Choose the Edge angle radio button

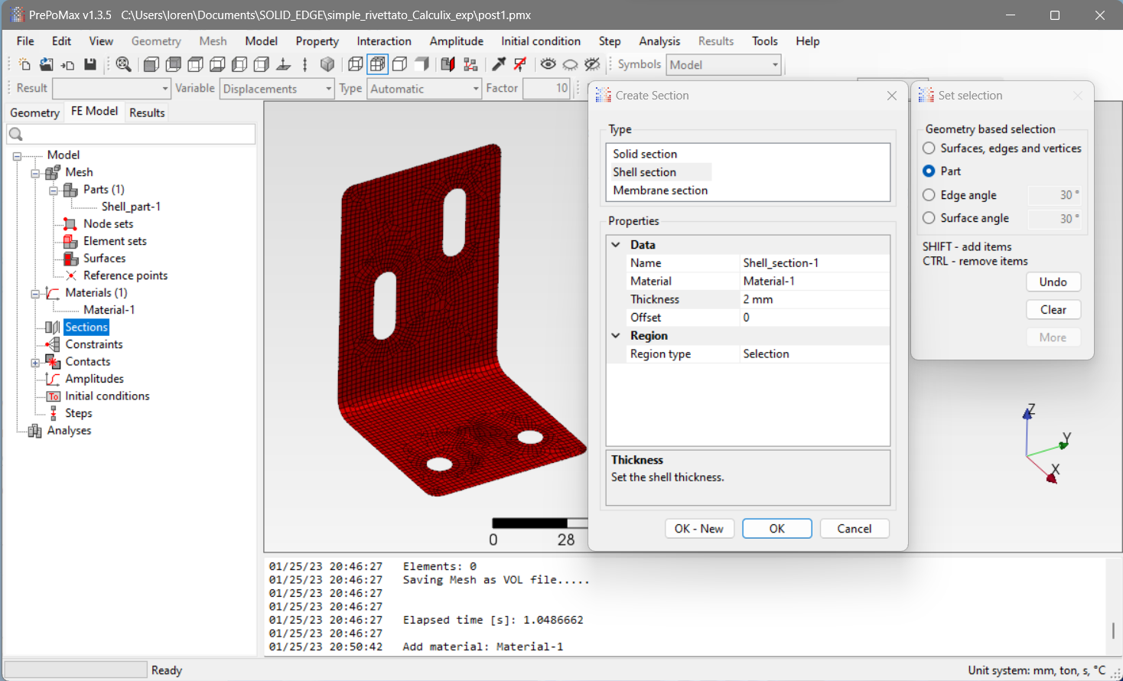pos(929,195)
